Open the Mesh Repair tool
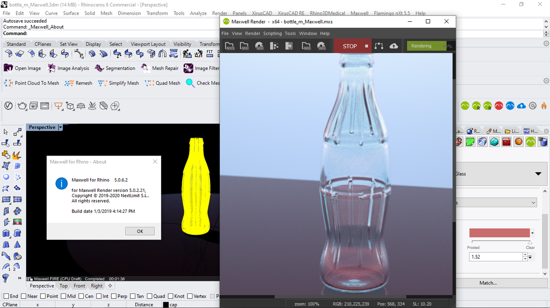The height and width of the screenshot is (308, 550). [x=159, y=68]
